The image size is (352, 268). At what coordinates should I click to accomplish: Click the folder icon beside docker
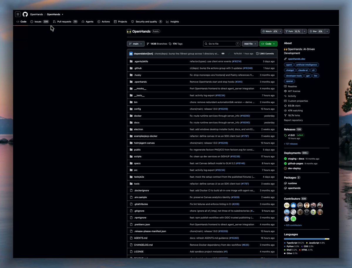(x=131, y=116)
